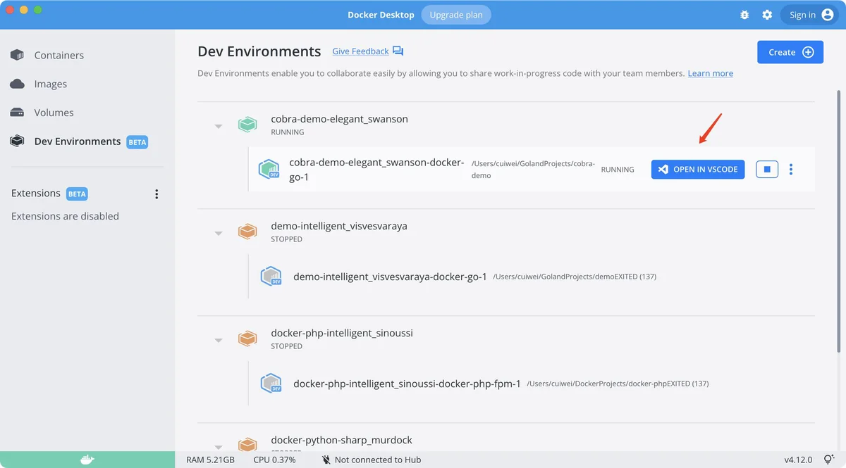
Task: Create a new Dev Environment
Action: (x=790, y=52)
